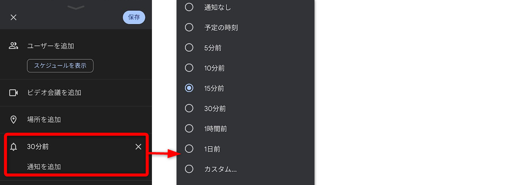508x185 pixels.
Task: Remove the 30分前 notification
Action: [138, 147]
